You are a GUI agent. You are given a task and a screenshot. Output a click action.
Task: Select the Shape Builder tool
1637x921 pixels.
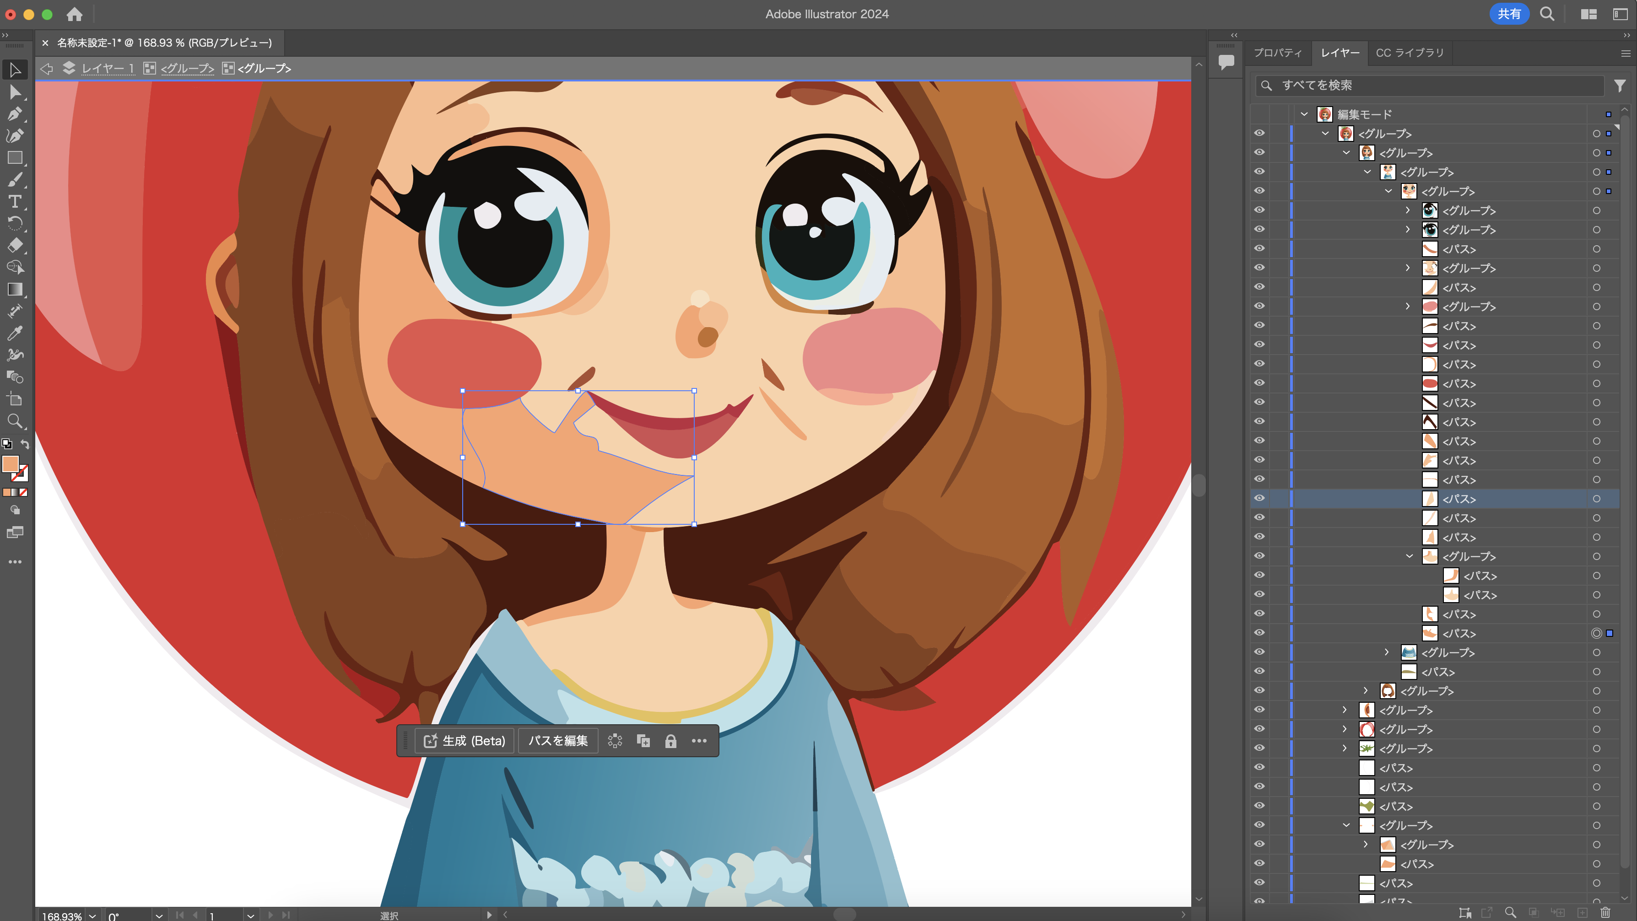coord(15,267)
